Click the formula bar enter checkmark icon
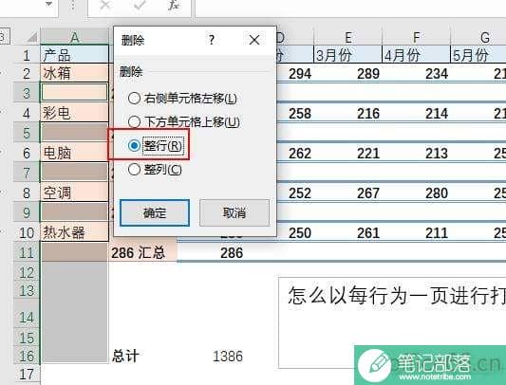 tap(139, 5)
